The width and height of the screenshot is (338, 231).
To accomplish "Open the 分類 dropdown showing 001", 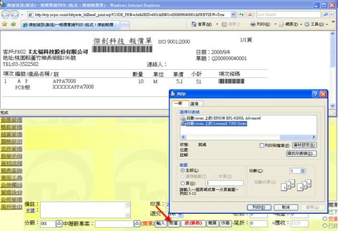I will click(x=58, y=223).
